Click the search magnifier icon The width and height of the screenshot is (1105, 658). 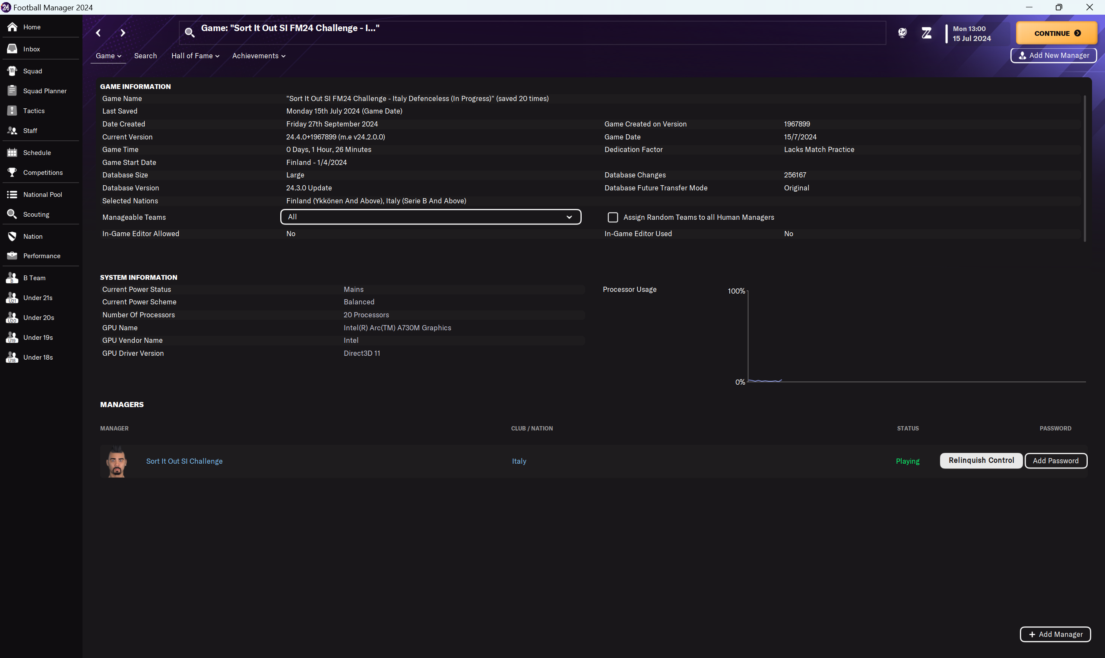click(189, 32)
